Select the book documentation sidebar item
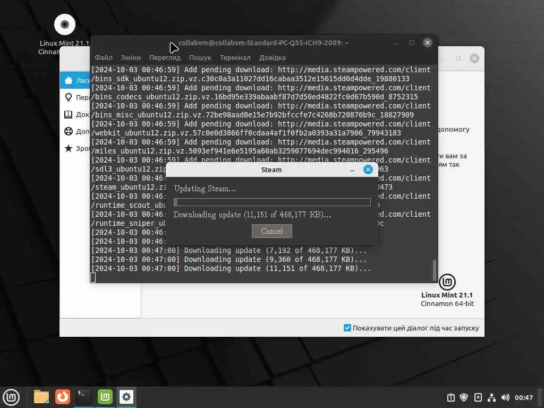The image size is (544, 408). [x=75, y=115]
